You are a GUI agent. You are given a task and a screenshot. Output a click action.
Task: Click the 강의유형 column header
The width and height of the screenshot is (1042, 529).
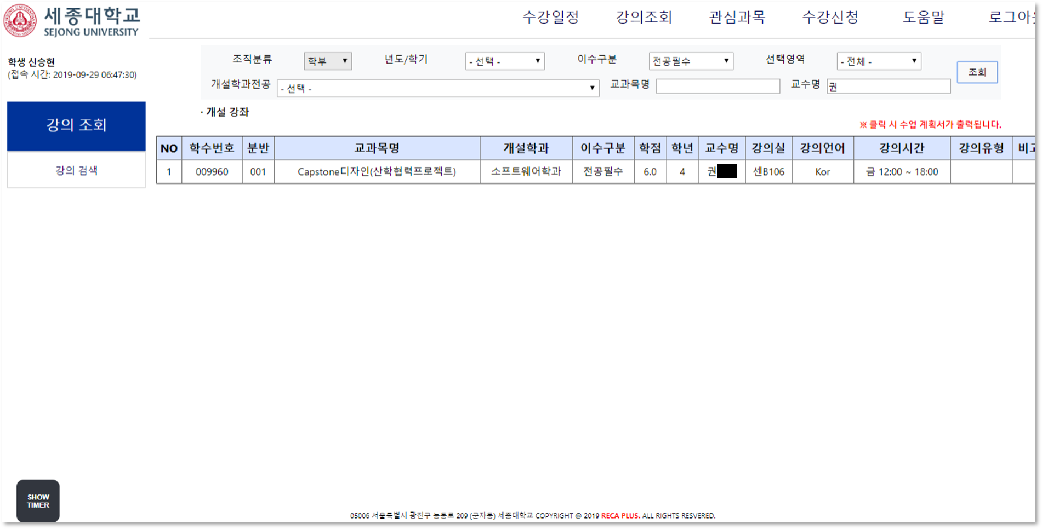(x=981, y=148)
